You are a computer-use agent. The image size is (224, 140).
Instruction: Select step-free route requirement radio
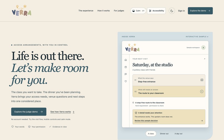[133, 102]
